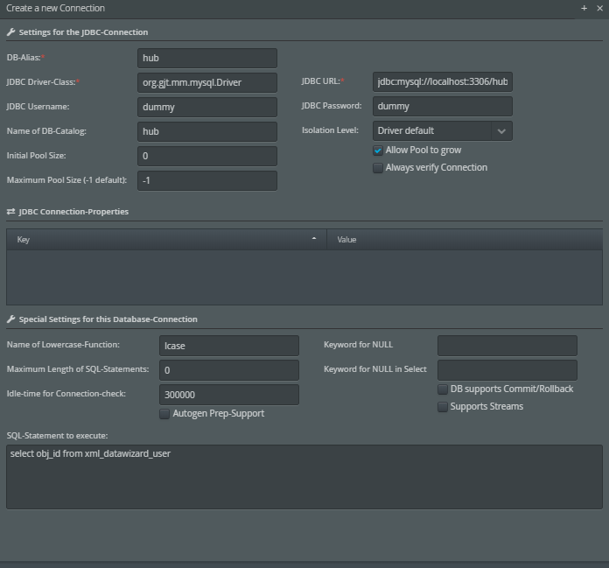Screen dimensions: 609x568
Task: Check DB supports Commit/Rollback
Action: point(443,389)
